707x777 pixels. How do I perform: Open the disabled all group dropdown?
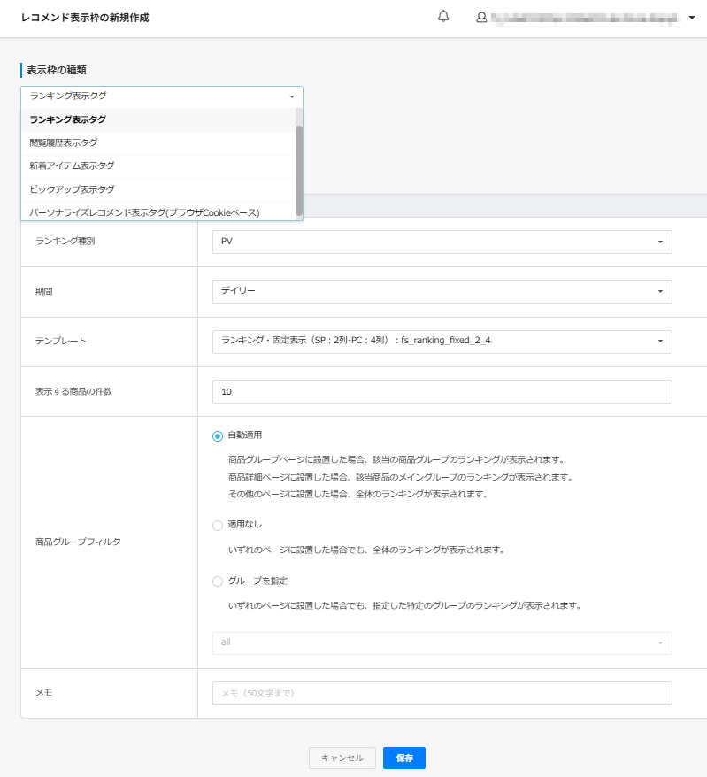442,643
